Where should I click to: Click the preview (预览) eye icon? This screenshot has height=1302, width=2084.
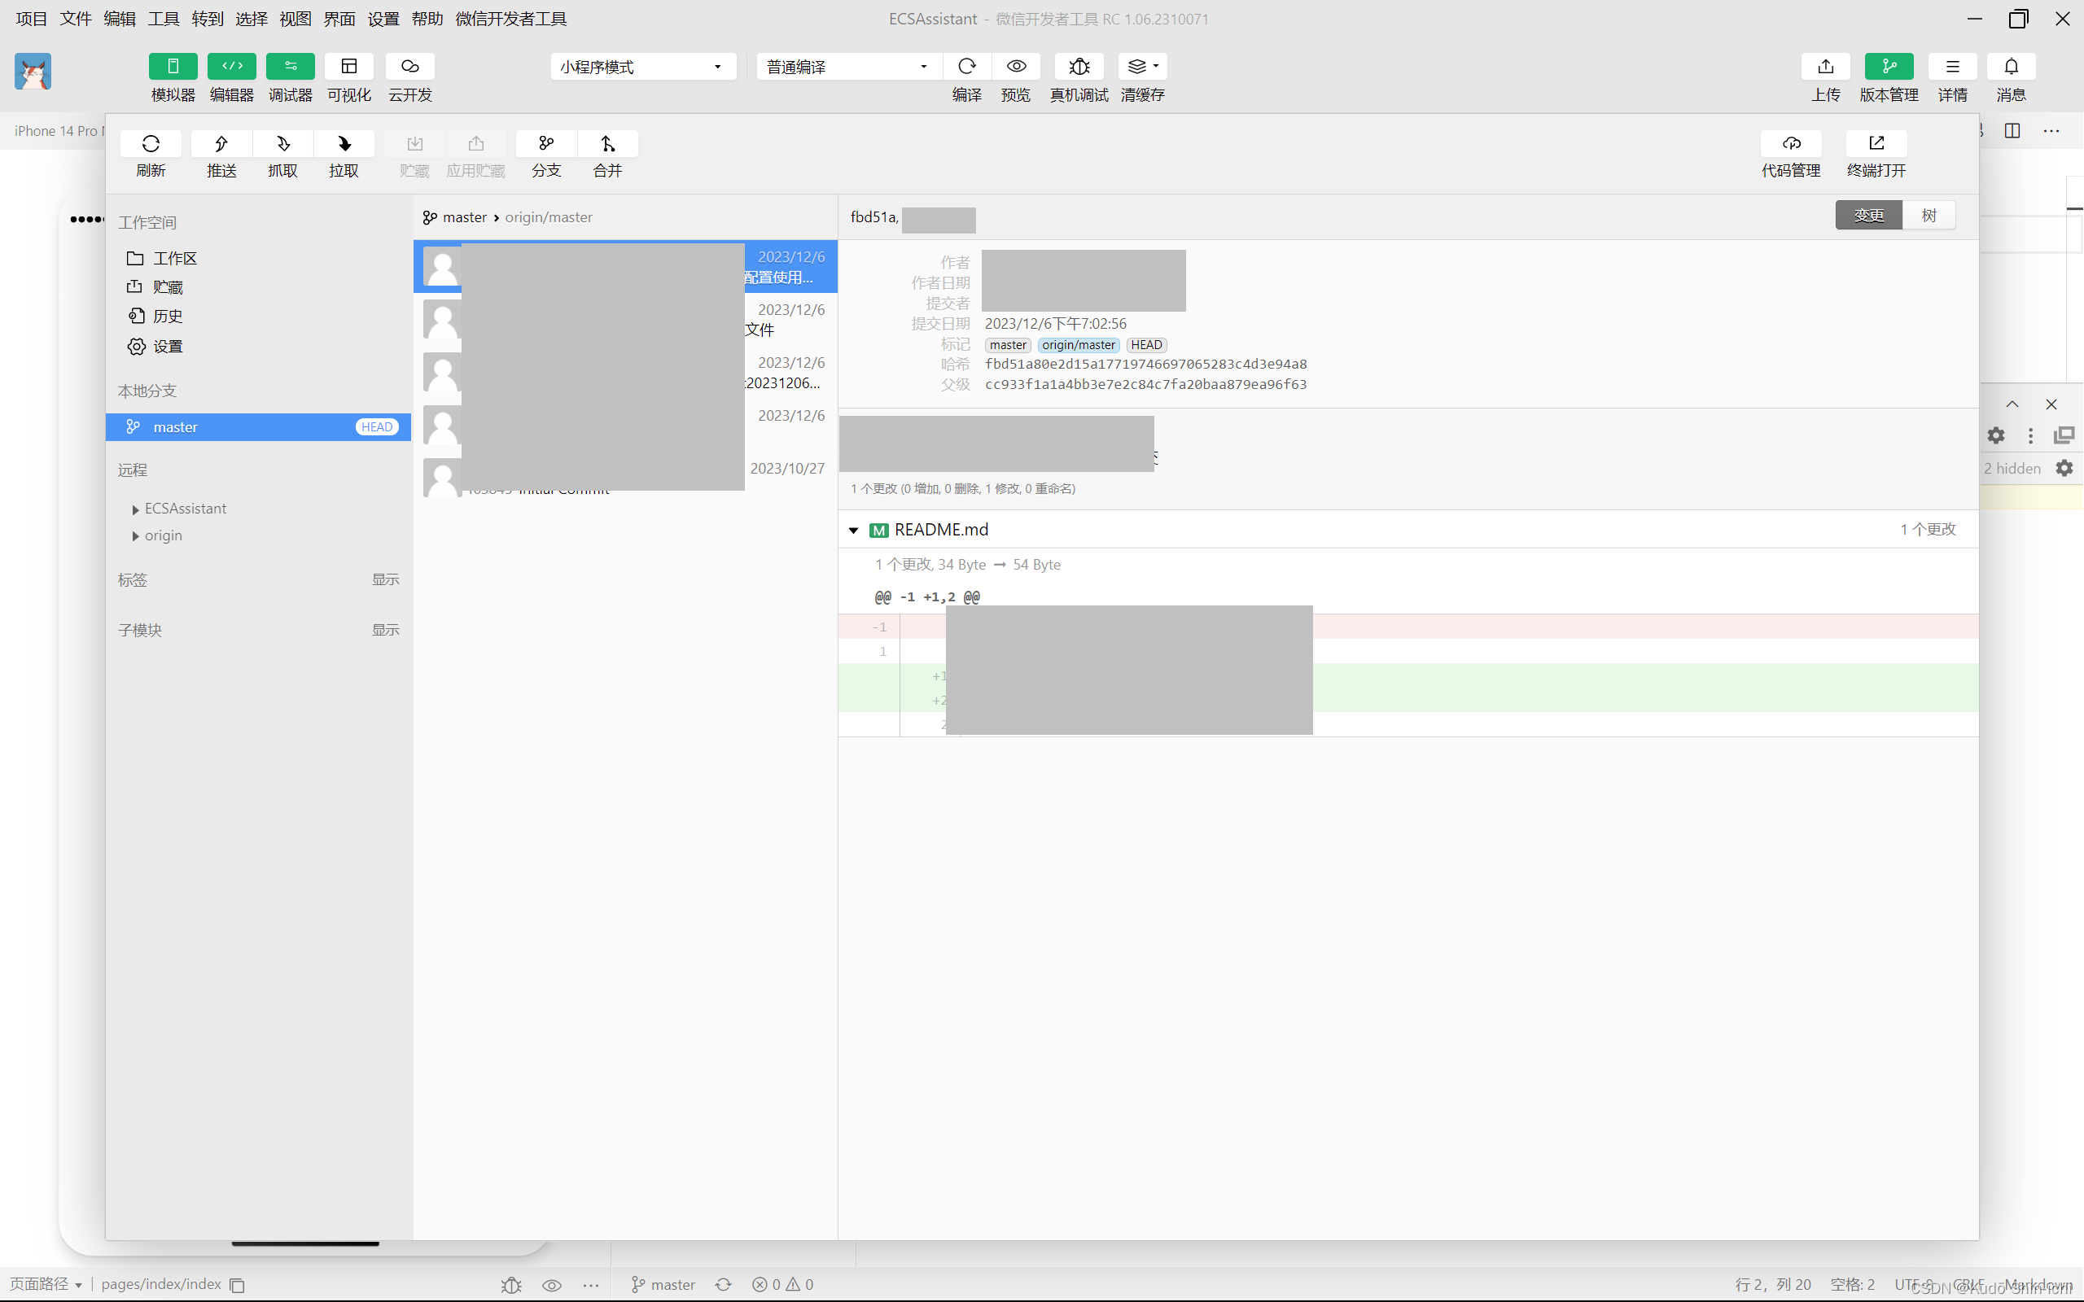tap(1016, 66)
